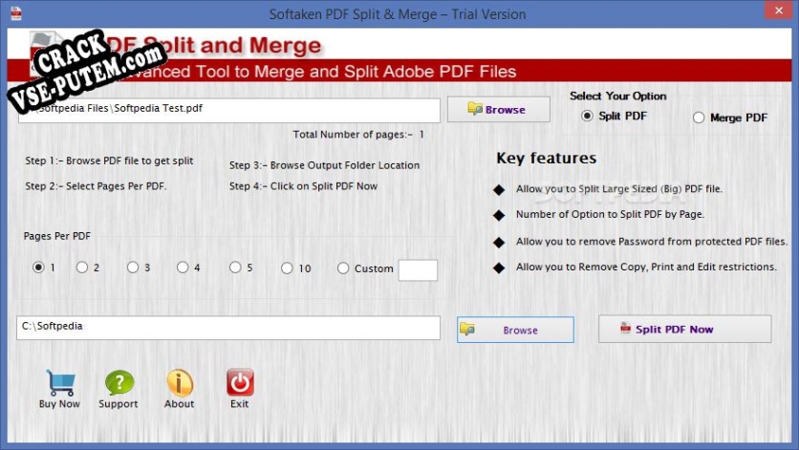Select the Custom pages radio button

343,268
